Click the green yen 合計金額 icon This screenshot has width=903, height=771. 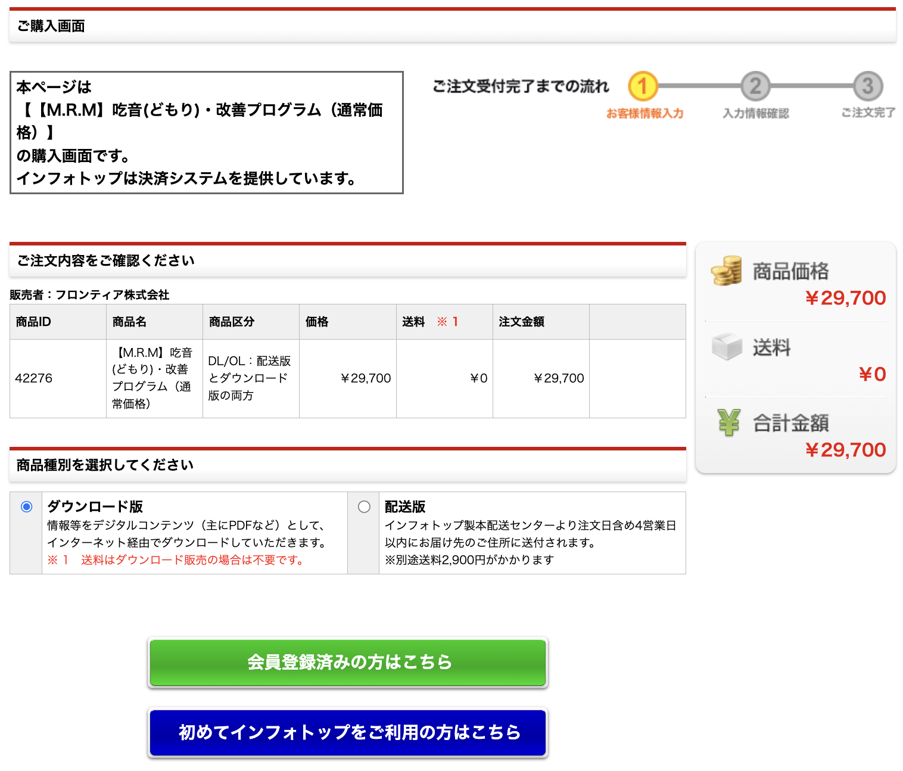point(728,422)
